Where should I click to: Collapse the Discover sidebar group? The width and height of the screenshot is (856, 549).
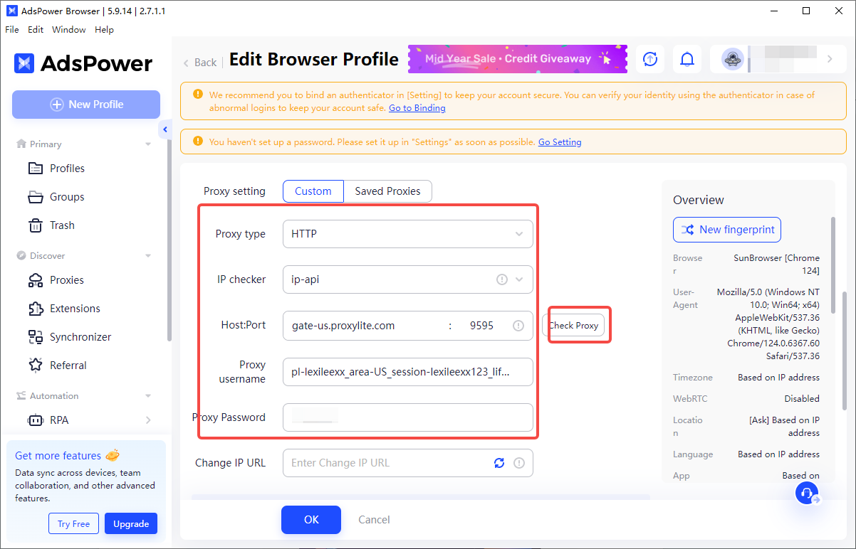(x=148, y=256)
